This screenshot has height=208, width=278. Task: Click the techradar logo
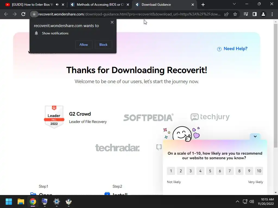coord(117,148)
